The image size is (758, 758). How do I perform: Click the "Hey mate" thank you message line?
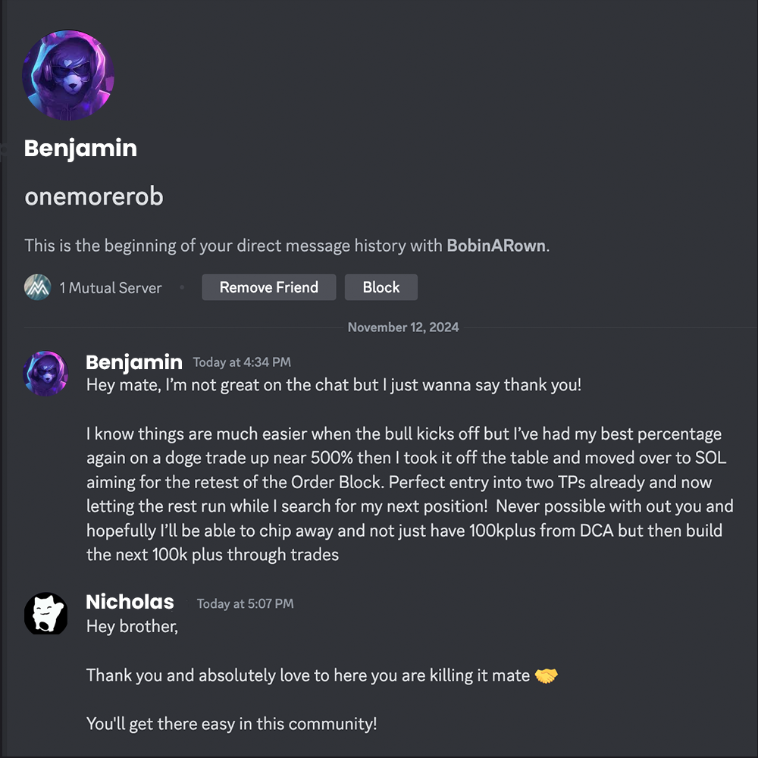pyautogui.click(x=334, y=384)
